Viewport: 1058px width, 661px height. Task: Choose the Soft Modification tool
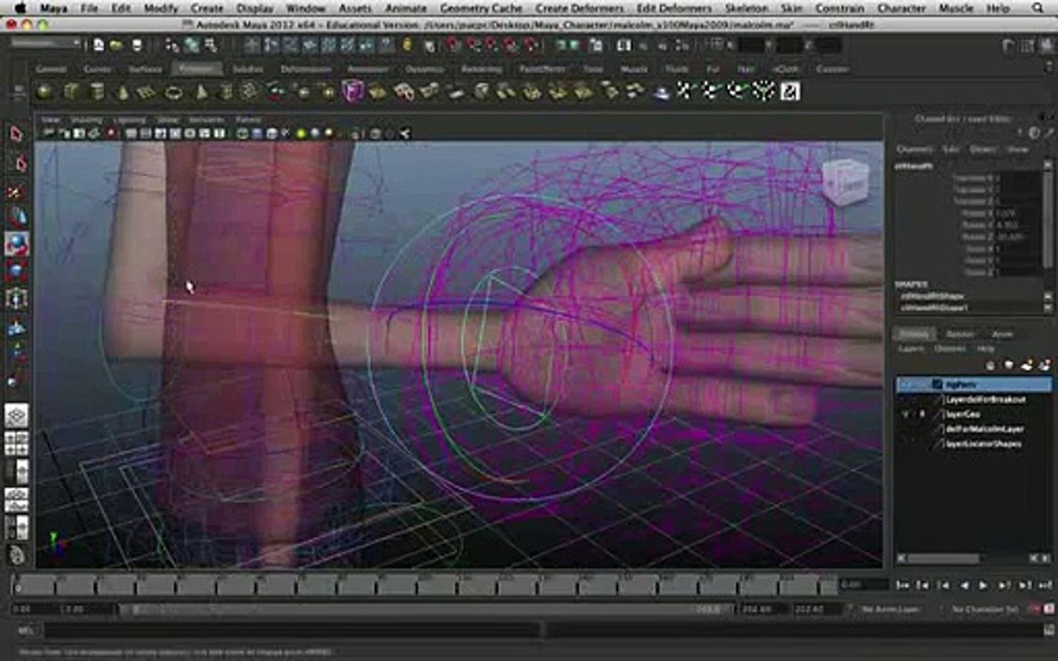(17, 328)
